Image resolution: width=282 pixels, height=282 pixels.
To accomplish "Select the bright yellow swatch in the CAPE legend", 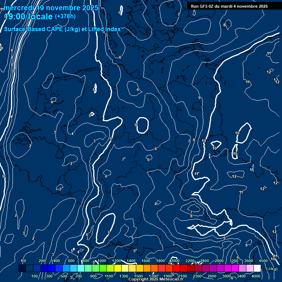I will point(117,268).
